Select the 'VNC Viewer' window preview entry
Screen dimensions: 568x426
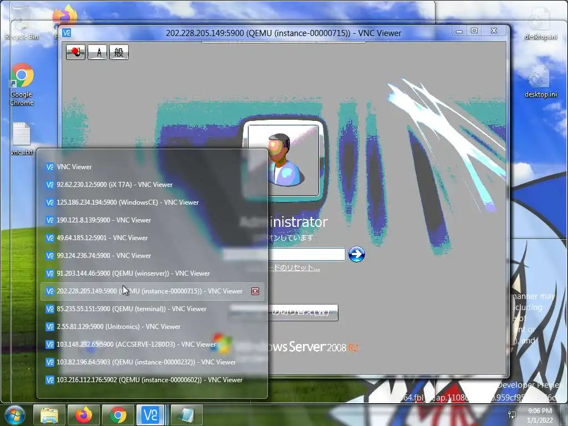pyautogui.click(x=152, y=167)
